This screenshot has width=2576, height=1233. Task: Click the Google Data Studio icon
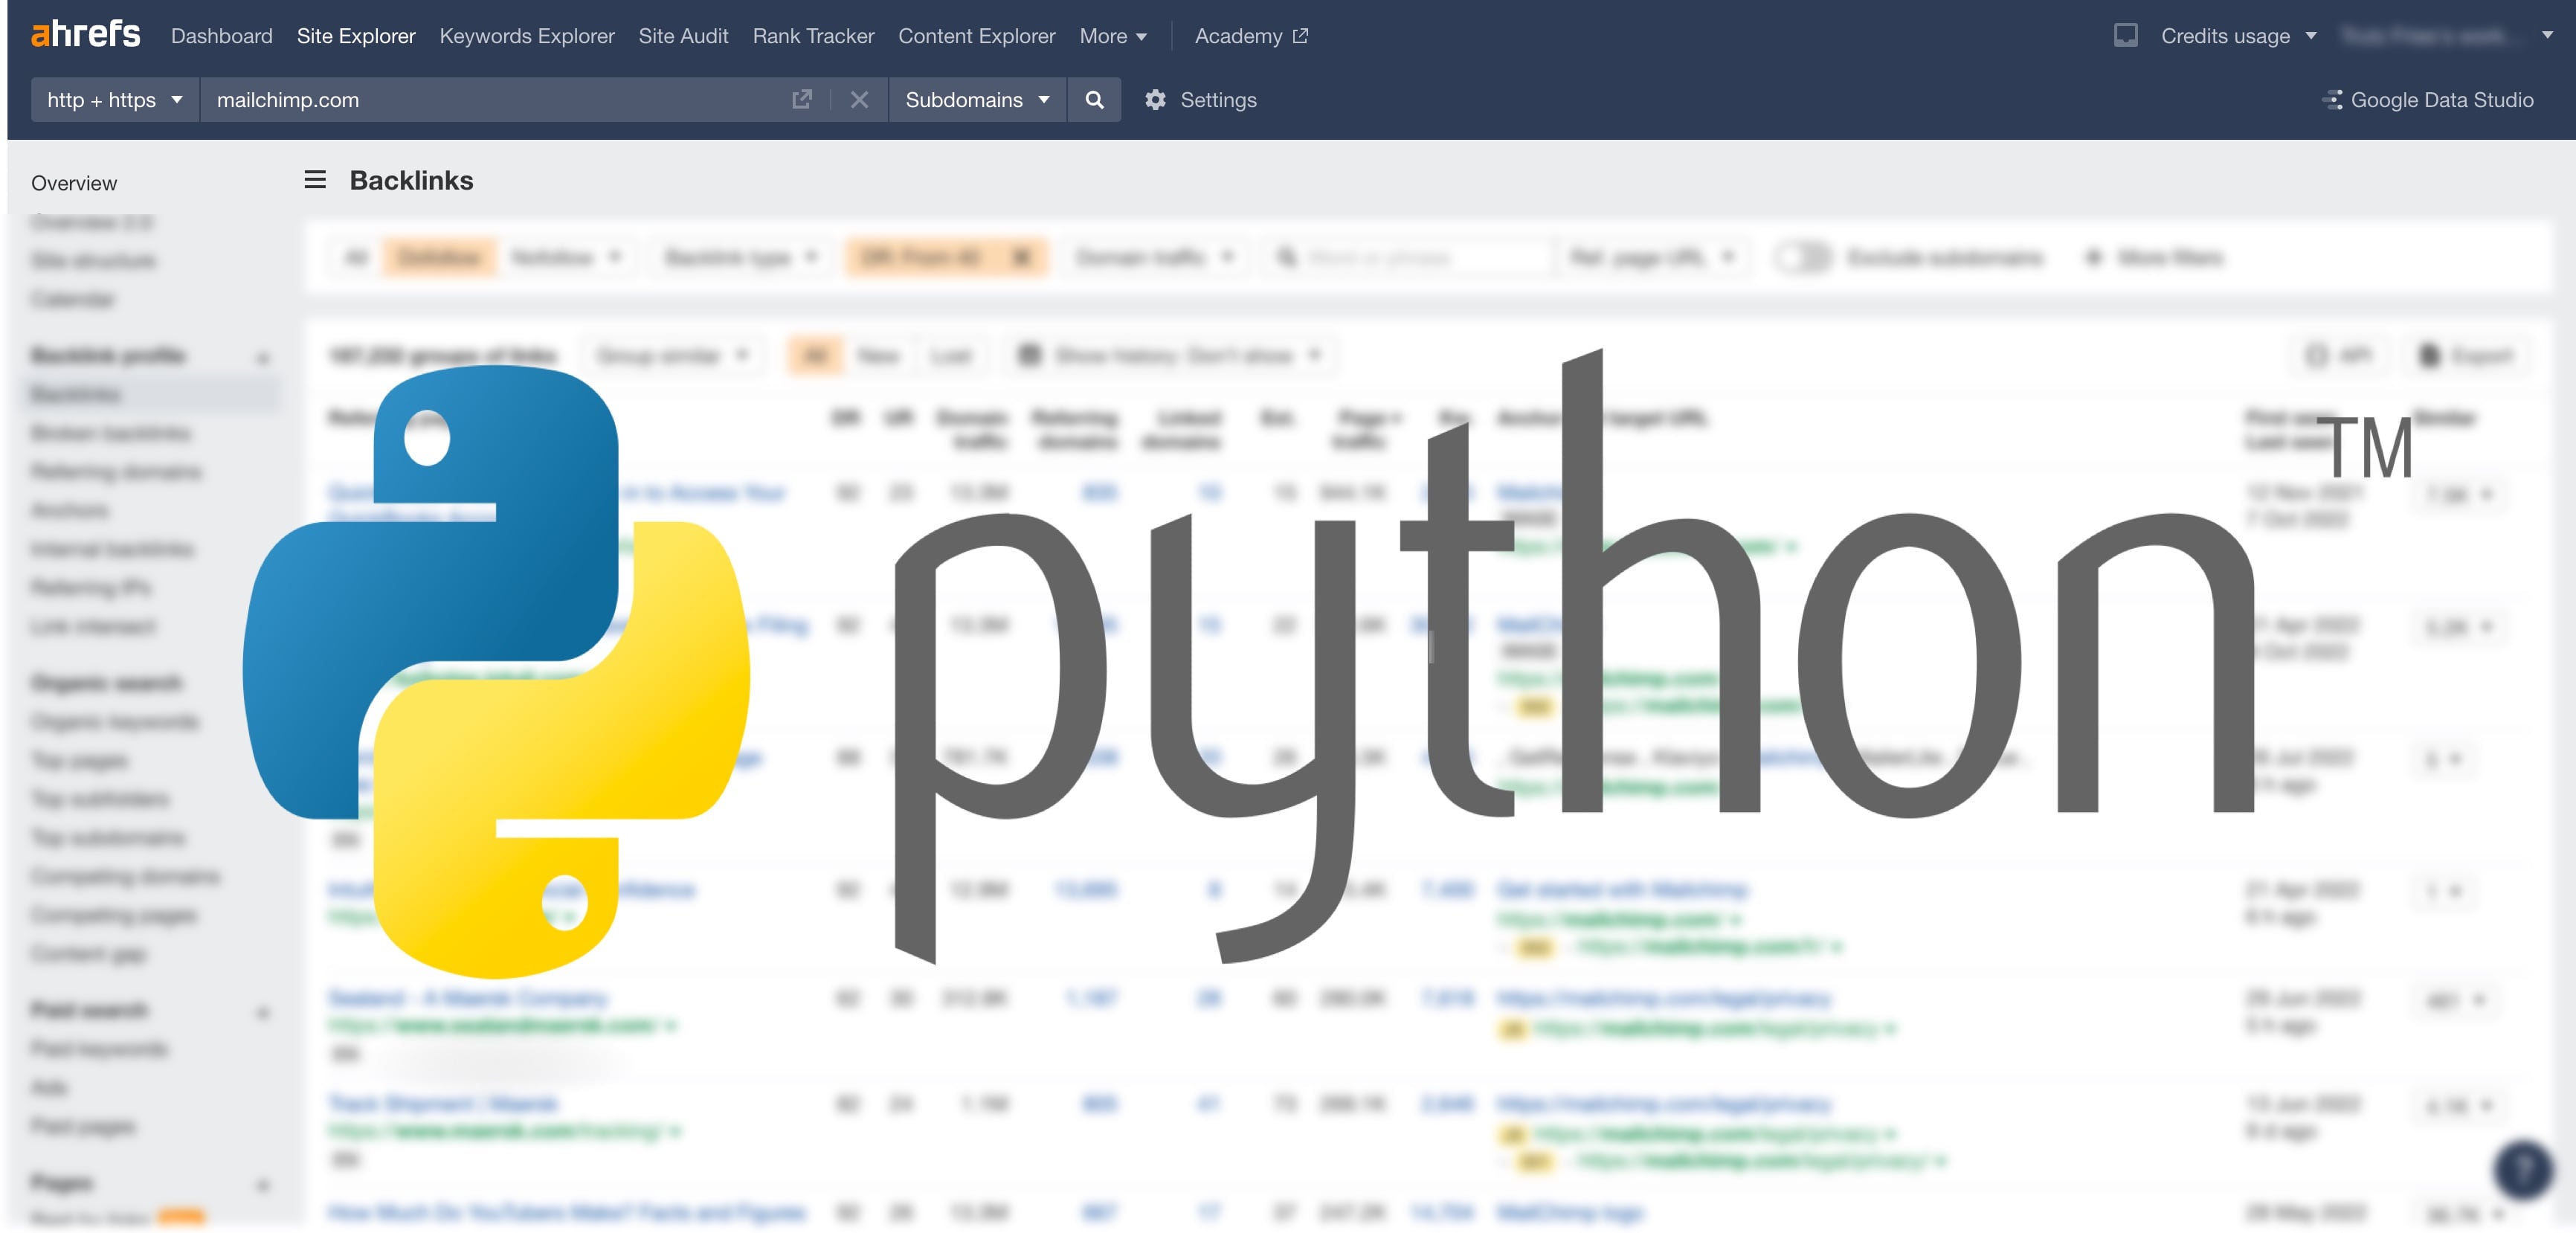(2334, 100)
